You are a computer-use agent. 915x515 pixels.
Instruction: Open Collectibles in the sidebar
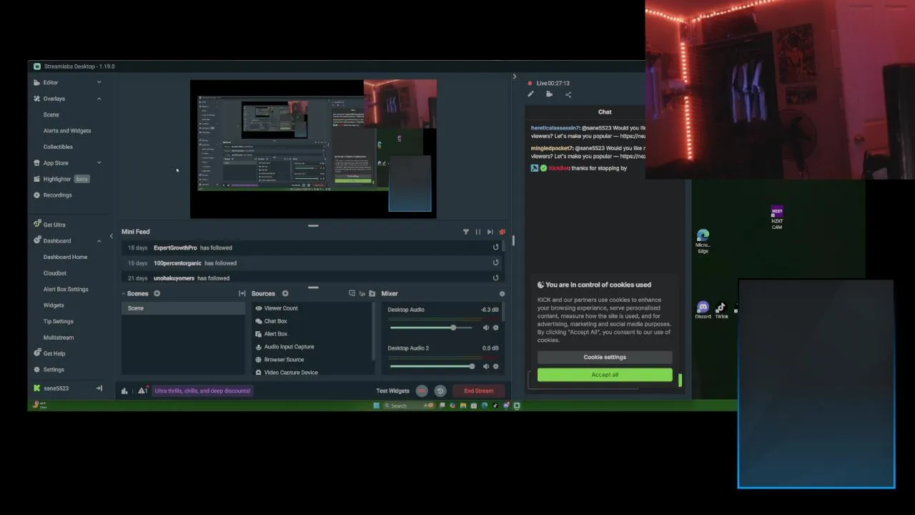point(58,147)
